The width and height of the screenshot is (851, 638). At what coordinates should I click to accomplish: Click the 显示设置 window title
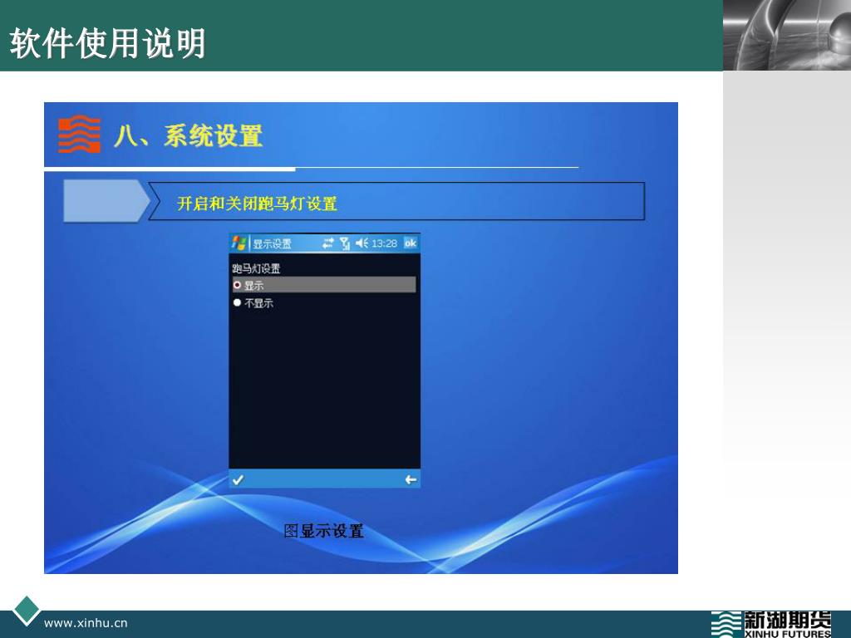[x=272, y=244]
